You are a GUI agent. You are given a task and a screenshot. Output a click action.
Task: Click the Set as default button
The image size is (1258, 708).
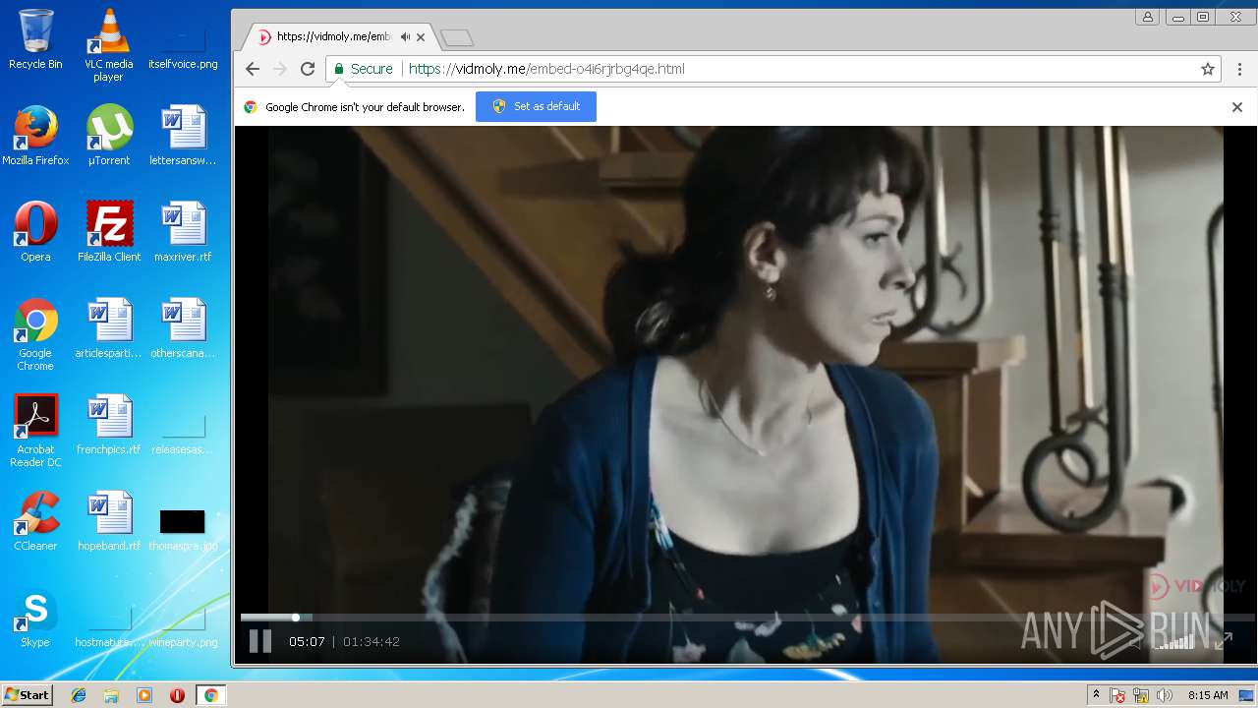pyautogui.click(x=536, y=106)
